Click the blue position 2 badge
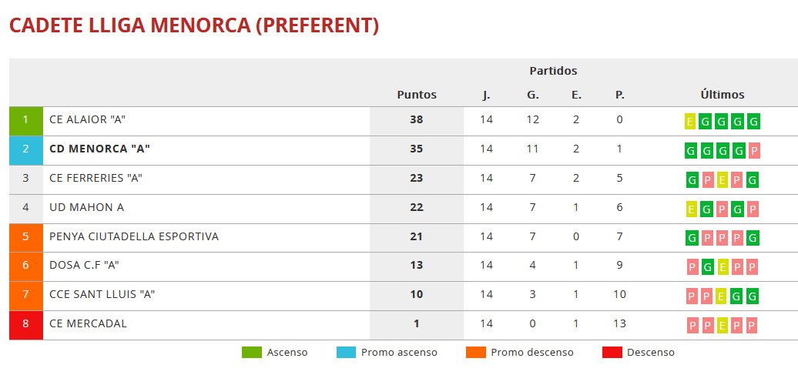The height and width of the screenshot is (375, 798). click(x=25, y=150)
